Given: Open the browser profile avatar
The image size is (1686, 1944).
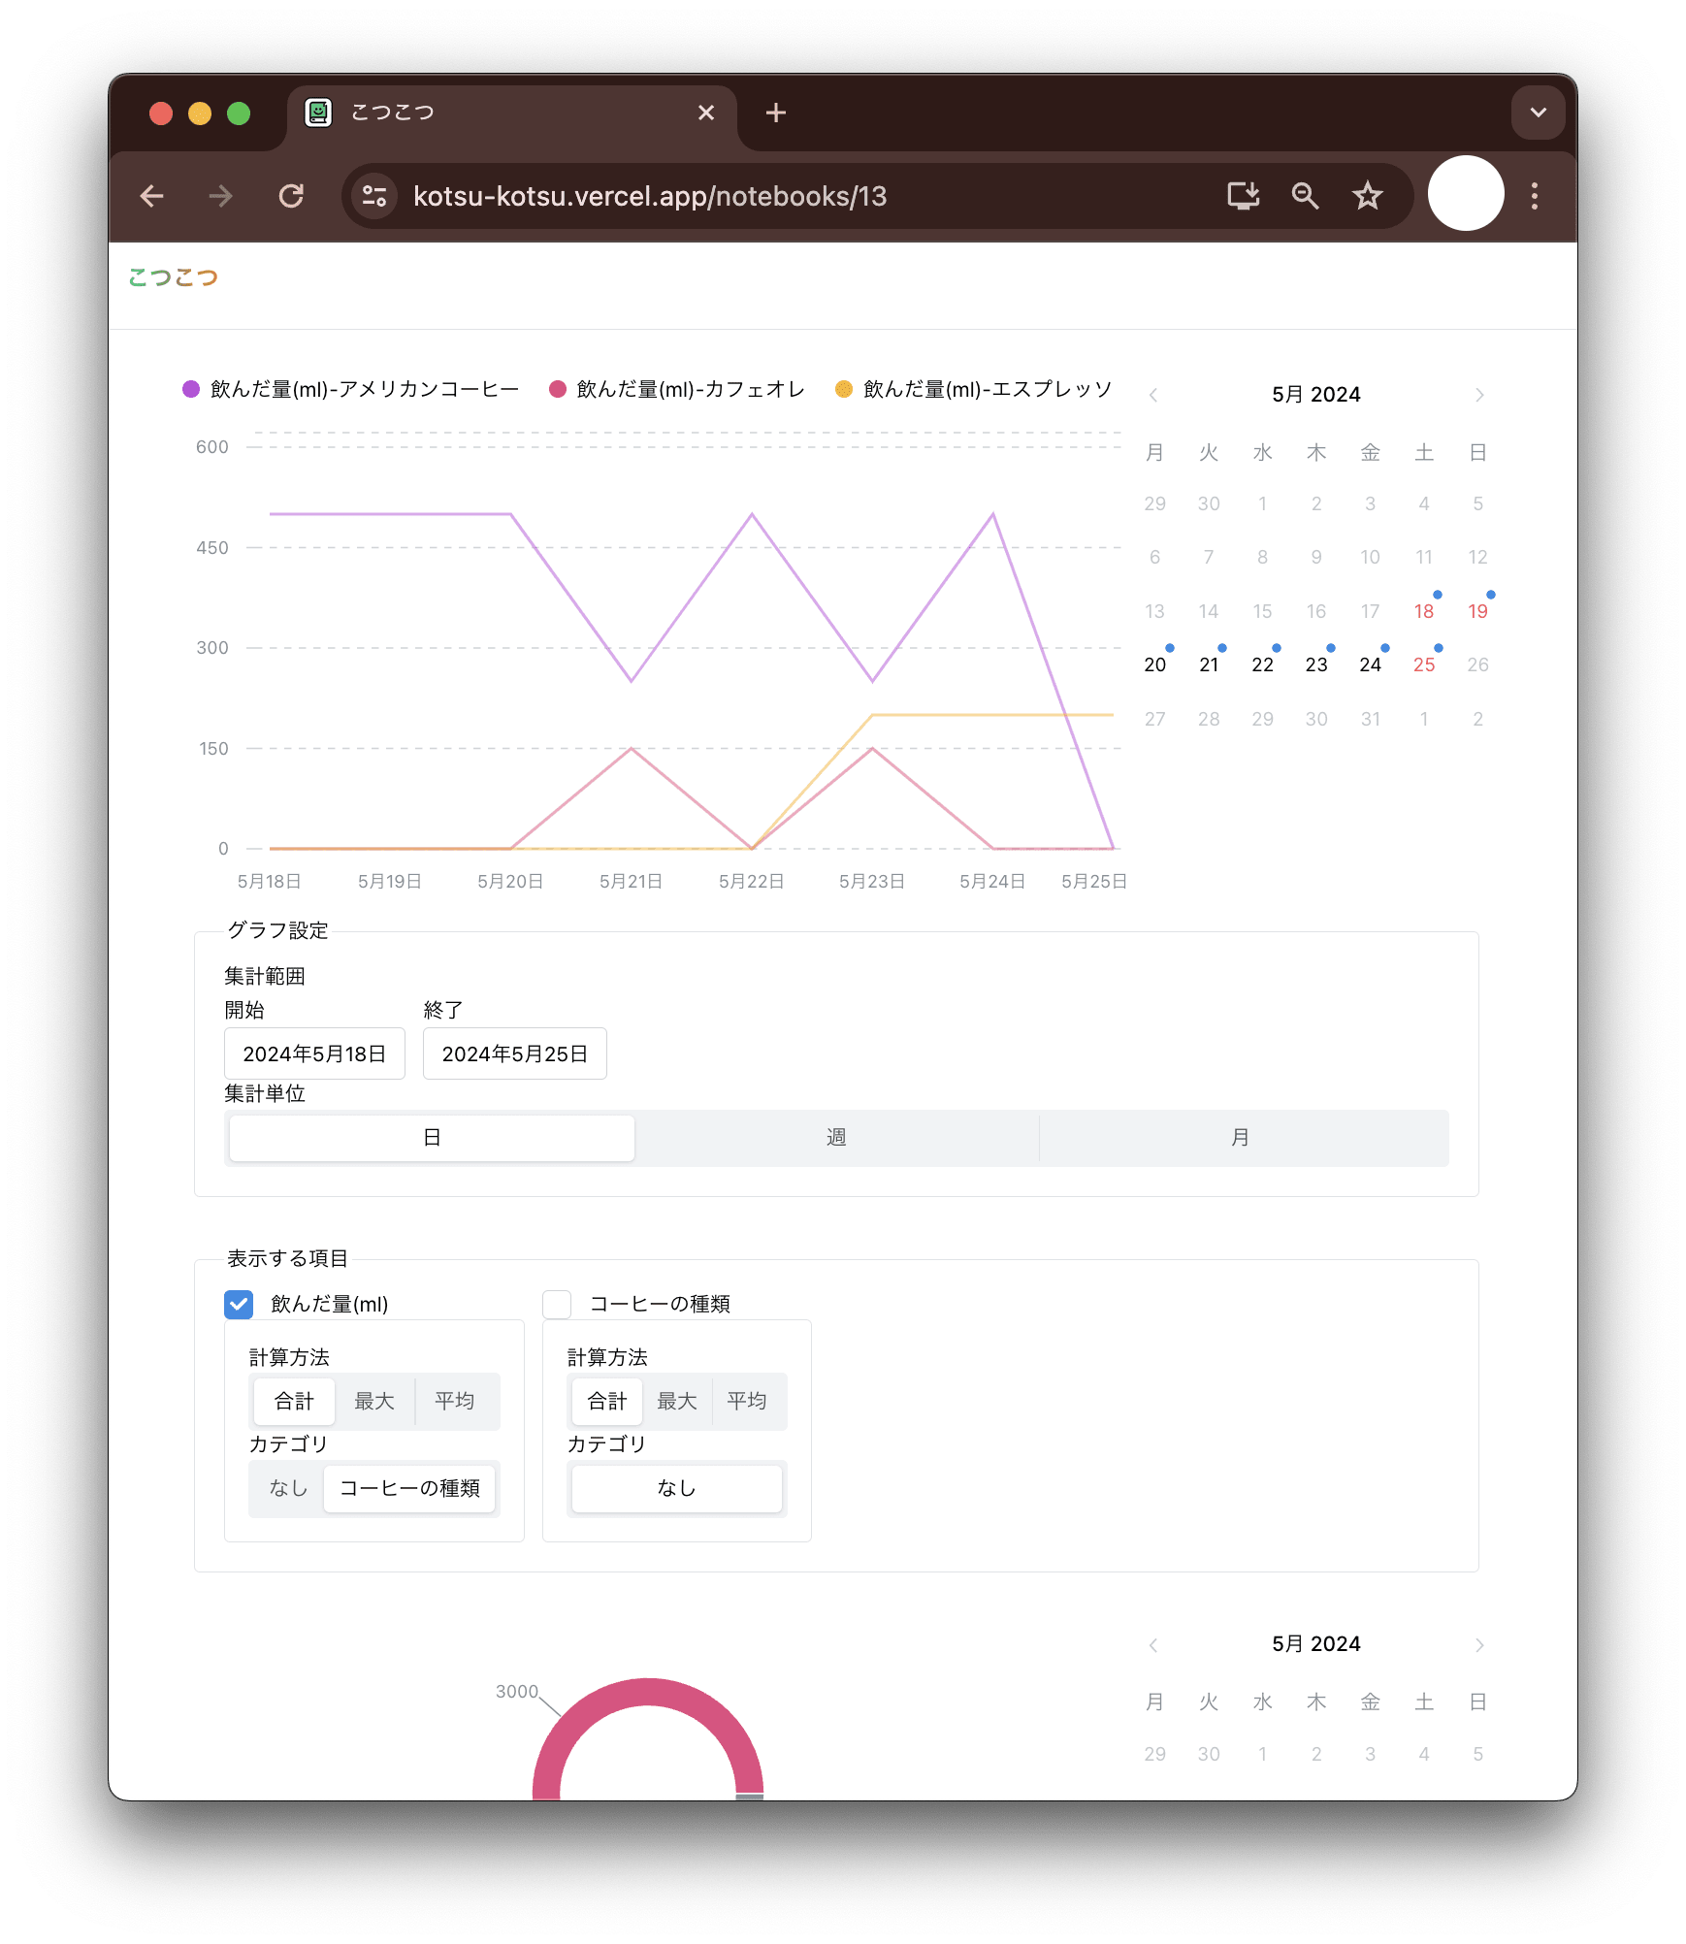Looking at the screenshot, I should pyautogui.click(x=1466, y=194).
